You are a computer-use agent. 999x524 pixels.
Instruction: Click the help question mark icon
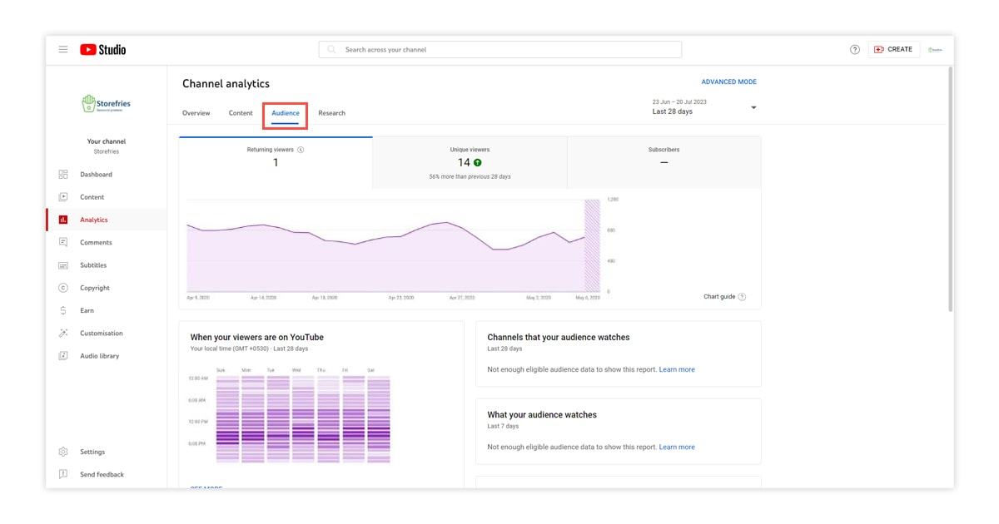pos(855,50)
